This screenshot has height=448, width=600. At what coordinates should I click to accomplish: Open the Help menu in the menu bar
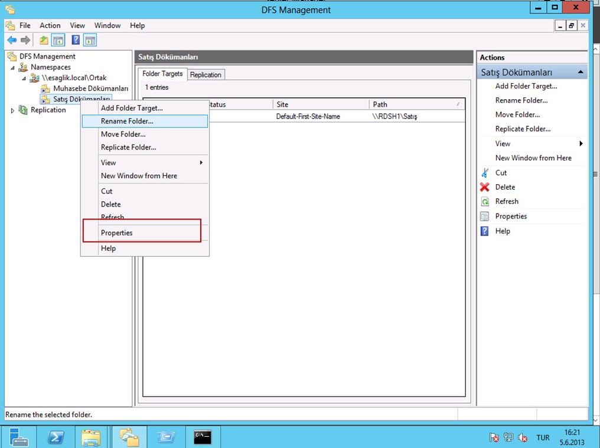pyautogui.click(x=138, y=25)
